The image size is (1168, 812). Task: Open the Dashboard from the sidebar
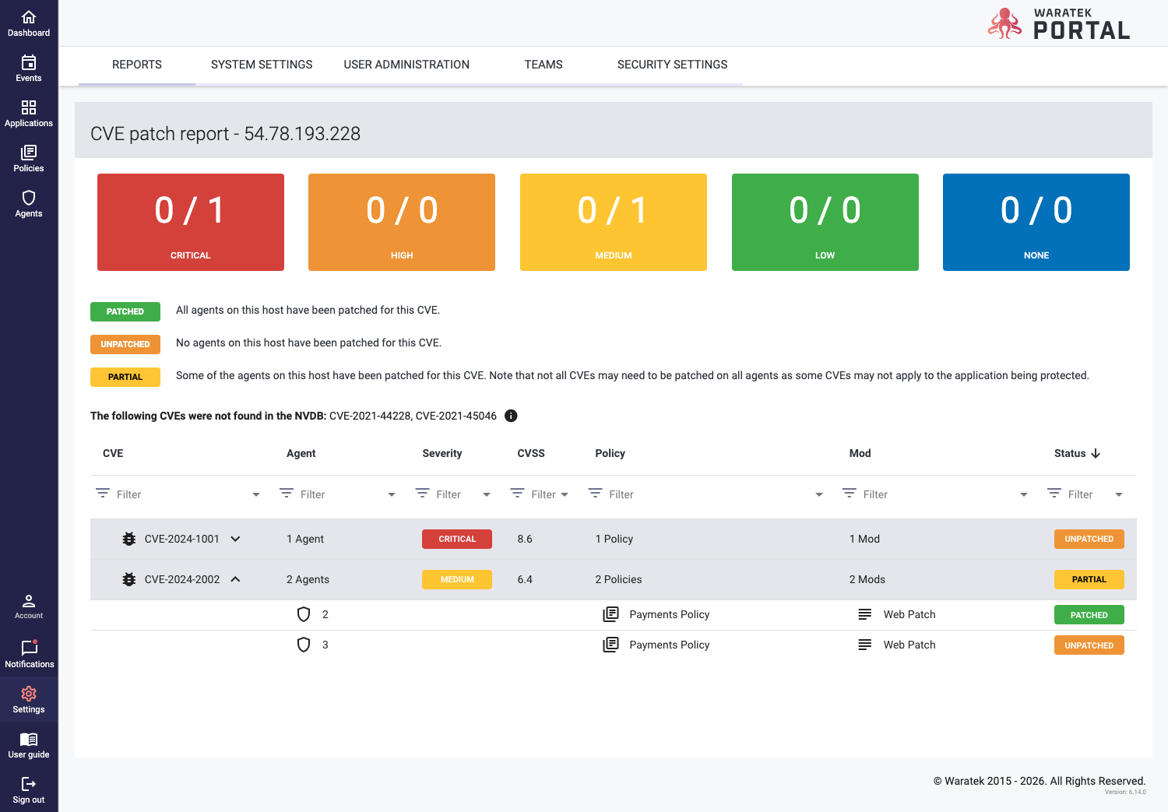click(x=29, y=23)
